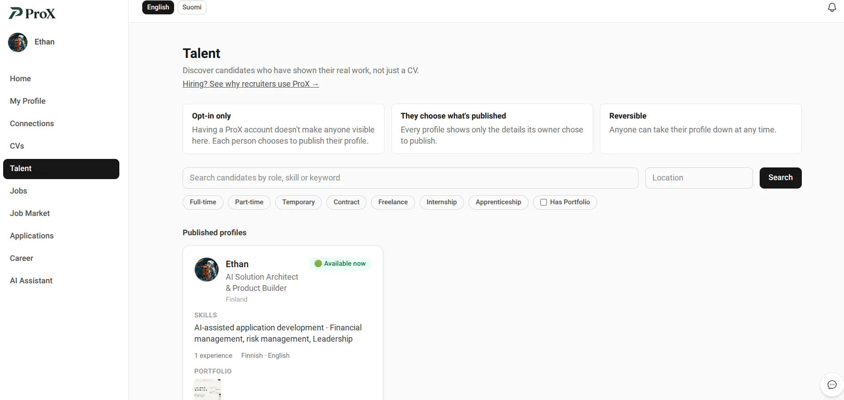Toggle the Freelance filter chip

(393, 202)
